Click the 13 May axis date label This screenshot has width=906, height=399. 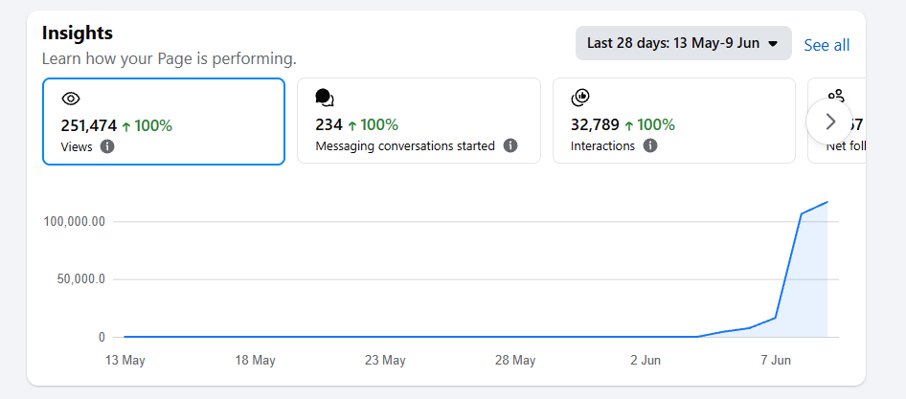(x=125, y=361)
